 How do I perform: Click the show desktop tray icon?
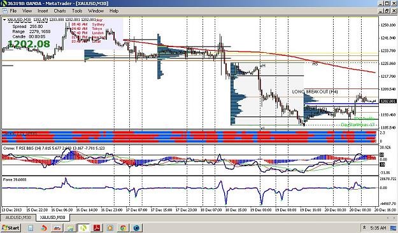(x=393, y=227)
